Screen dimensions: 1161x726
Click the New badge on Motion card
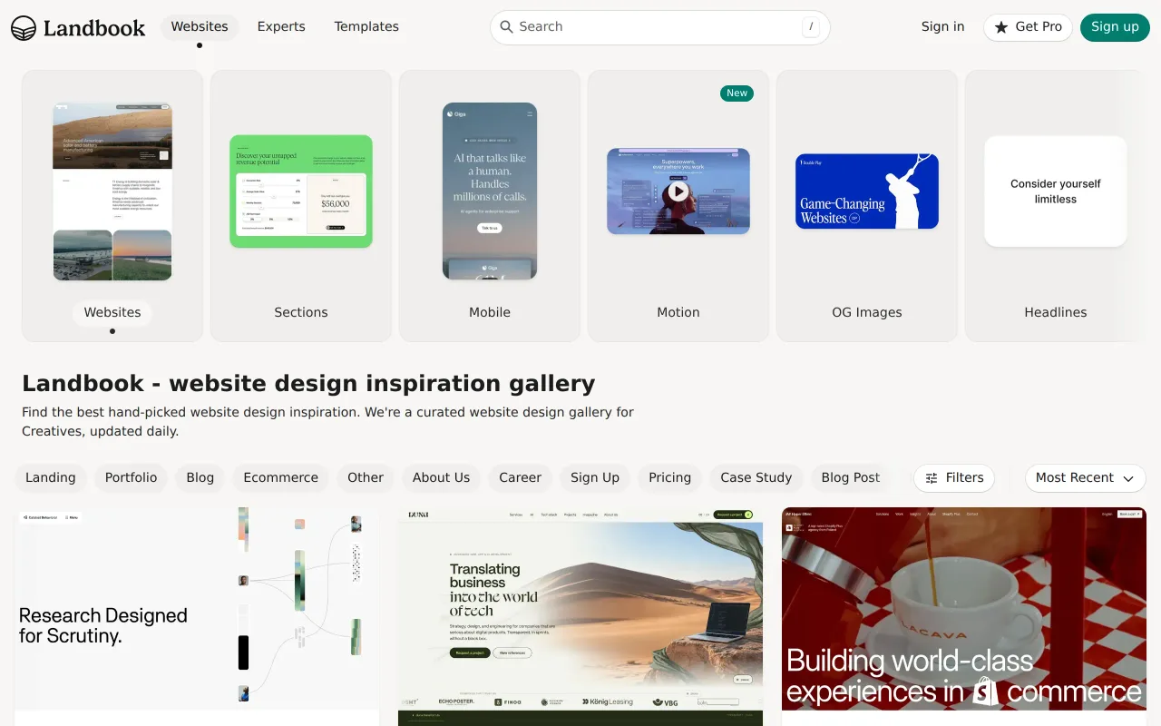[737, 93]
